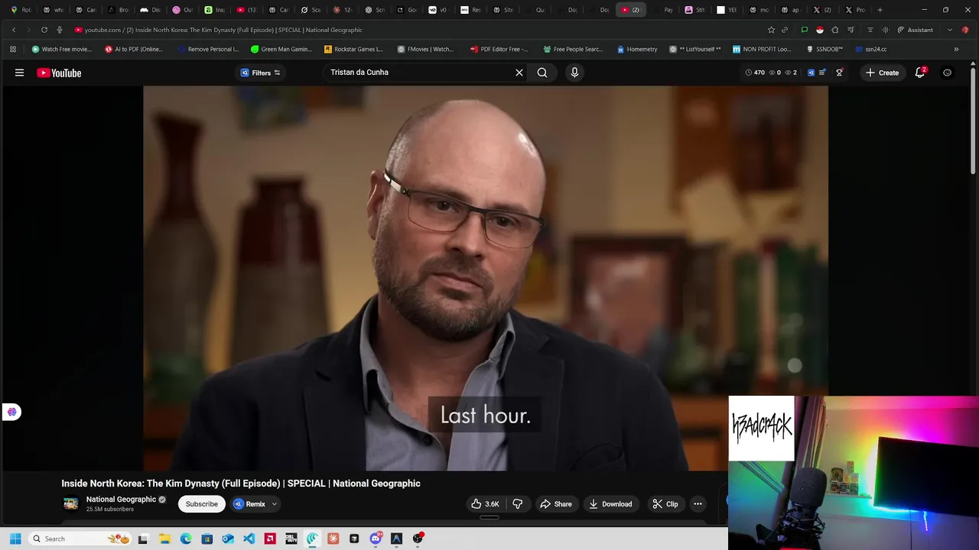The height and width of the screenshot is (550, 979).
Task: Open the Hometry bookmark
Action: [x=637, y=49]
